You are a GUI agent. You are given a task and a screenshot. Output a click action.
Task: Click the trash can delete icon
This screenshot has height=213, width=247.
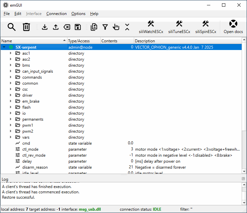click(x=26, y=27)
